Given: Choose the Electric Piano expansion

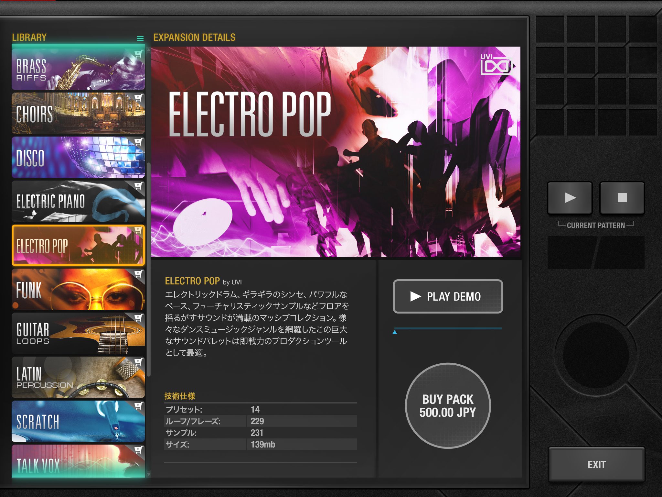Looking at the screenshot, I should [78, 201].
